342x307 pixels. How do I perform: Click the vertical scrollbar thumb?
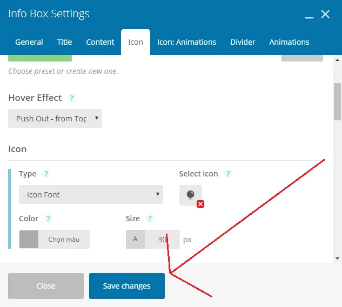coord(337,101)
